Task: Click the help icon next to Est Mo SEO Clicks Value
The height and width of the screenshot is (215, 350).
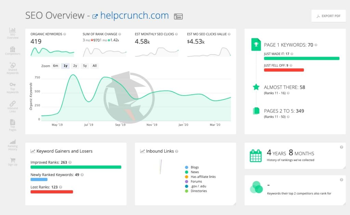Action: pyautogui.click(x=229, y=34)
